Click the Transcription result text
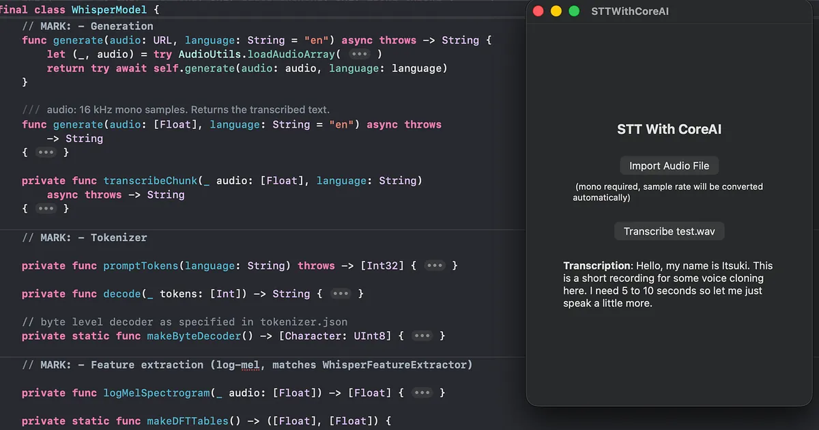The height and width of the screenshot is (430, 819). [x=668, y=284]
